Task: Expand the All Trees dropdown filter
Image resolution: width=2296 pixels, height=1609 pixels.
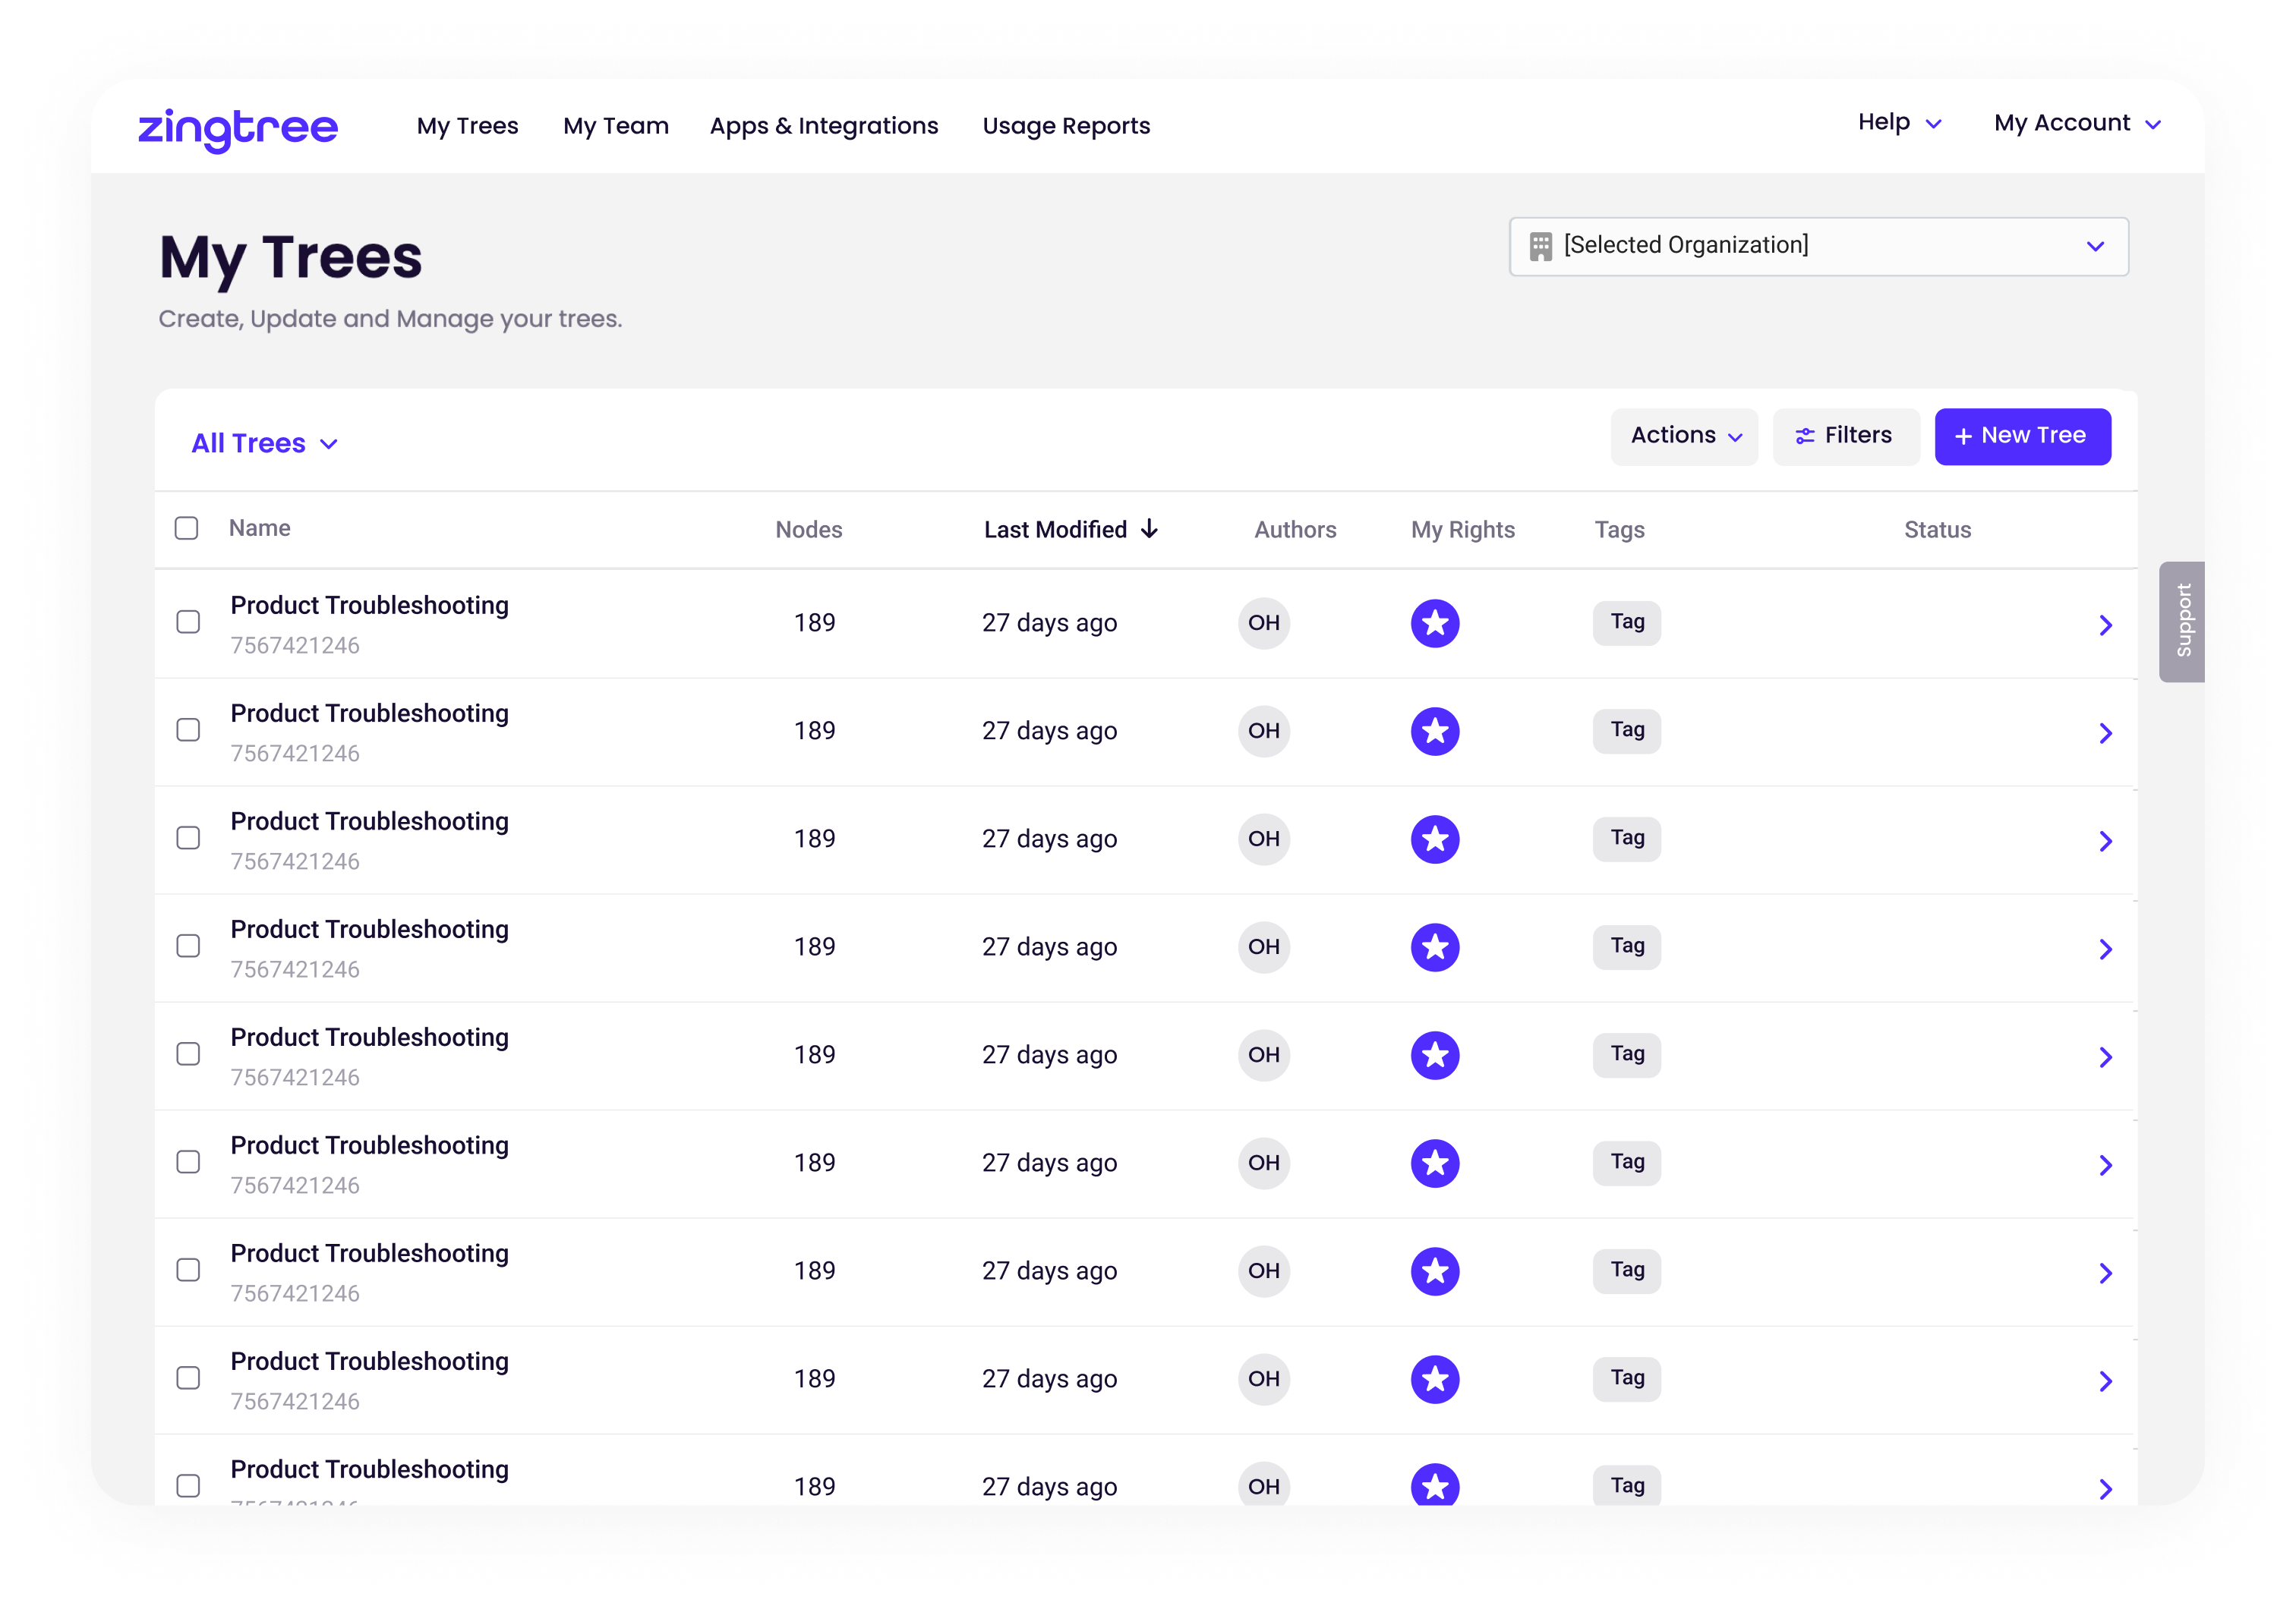Action: tap(265, 442)
